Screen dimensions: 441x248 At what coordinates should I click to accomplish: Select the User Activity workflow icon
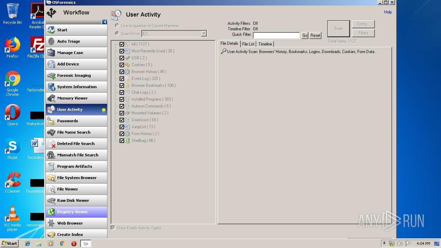point(51,110)
